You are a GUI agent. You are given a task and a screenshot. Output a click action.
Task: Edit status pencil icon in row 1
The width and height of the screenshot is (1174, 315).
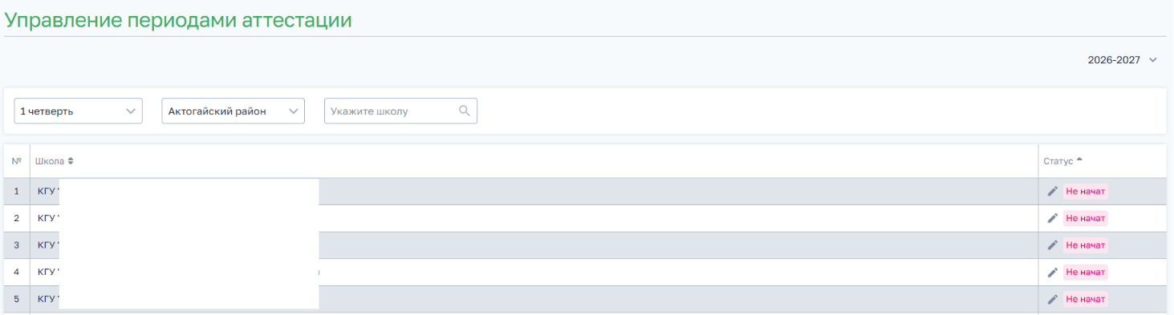pos(1052,191)
